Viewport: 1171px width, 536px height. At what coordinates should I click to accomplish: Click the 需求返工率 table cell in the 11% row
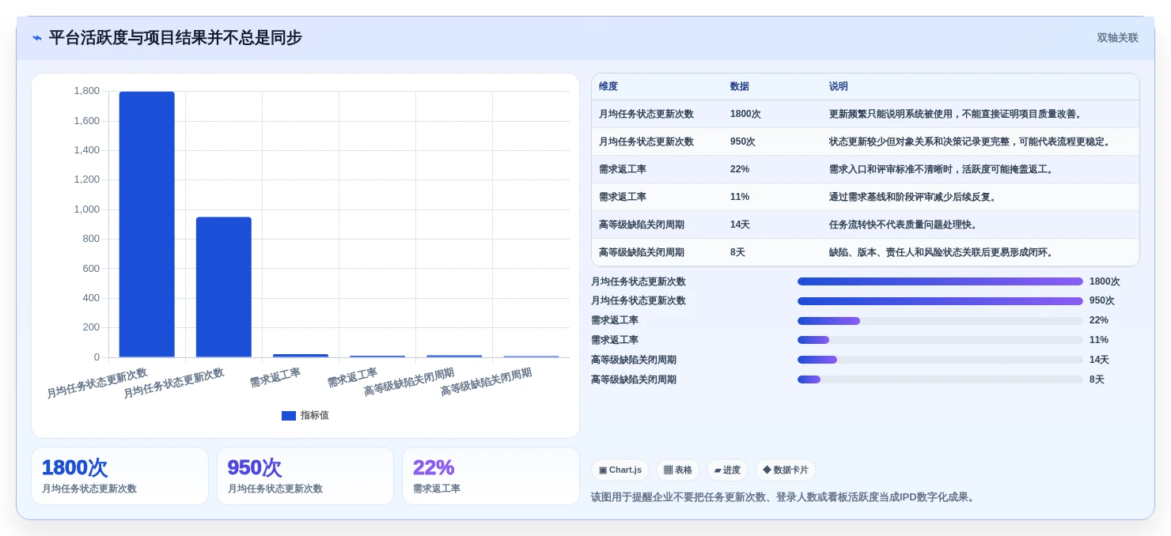[x=623, y=197]
